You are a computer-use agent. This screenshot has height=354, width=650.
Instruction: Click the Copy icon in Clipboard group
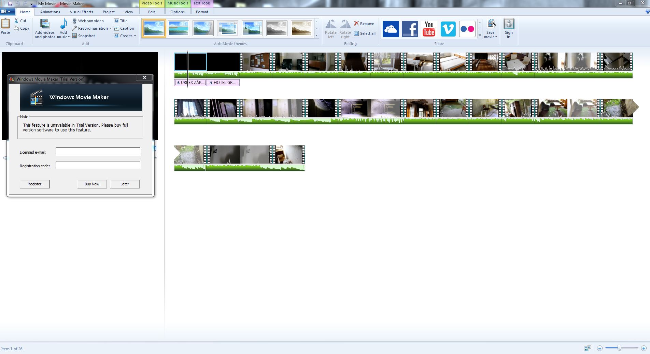click(22, 28)
